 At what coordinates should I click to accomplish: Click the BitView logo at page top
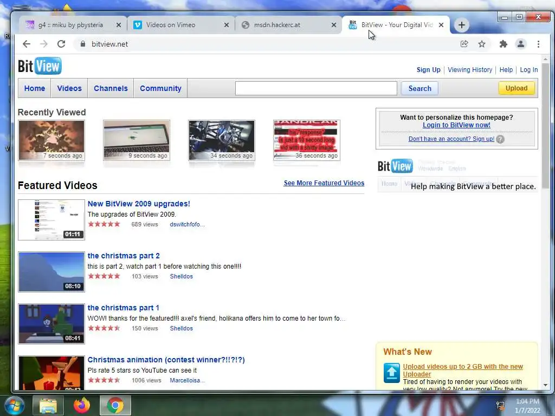click(x=40, y=66)
